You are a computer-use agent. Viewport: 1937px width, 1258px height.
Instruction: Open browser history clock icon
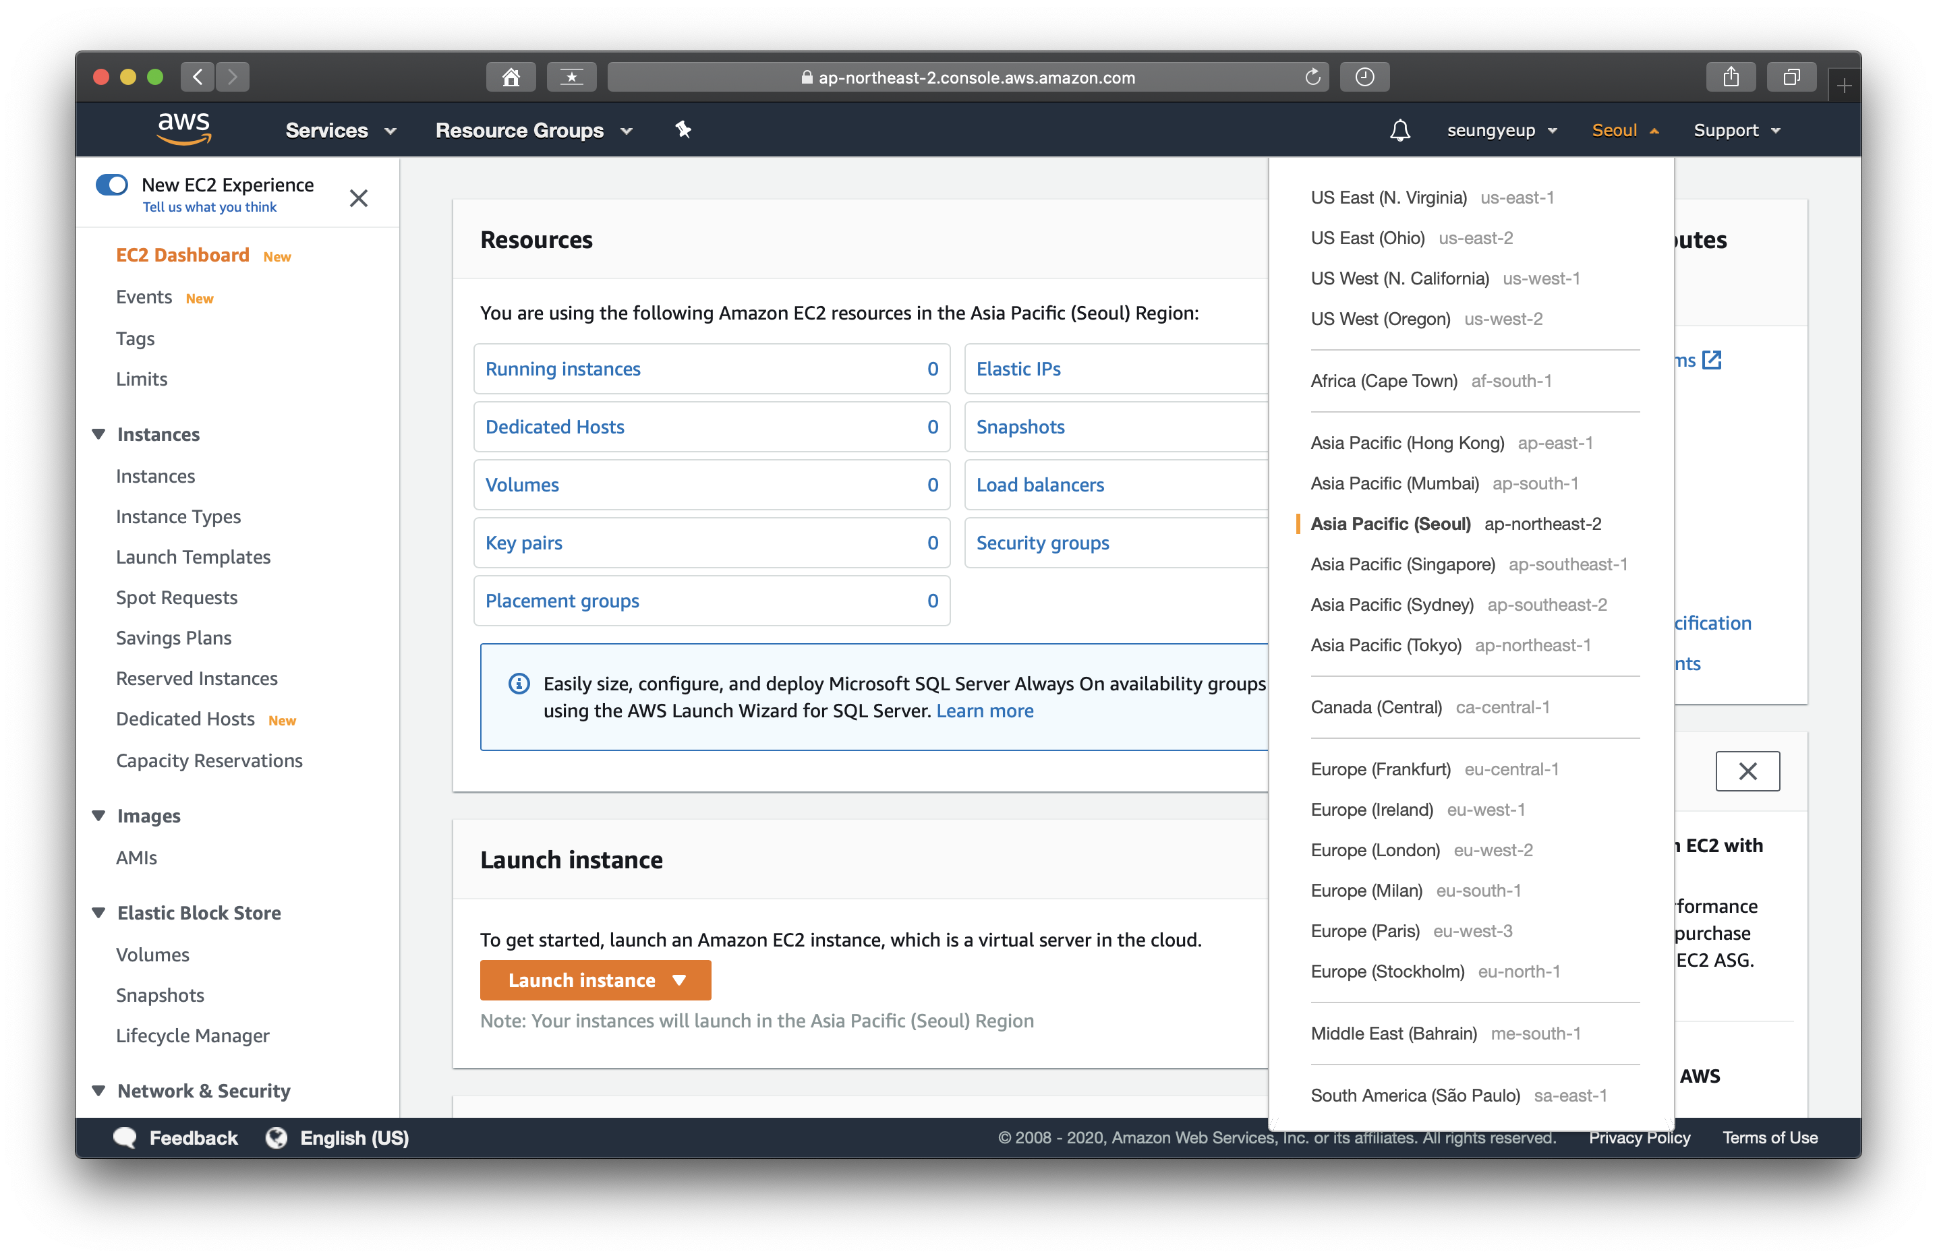pyautogui.click(x=1364, y=78)
